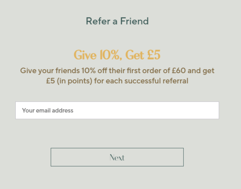
Task: Click the word 'Friend' in the title
Action: (134, 21)
